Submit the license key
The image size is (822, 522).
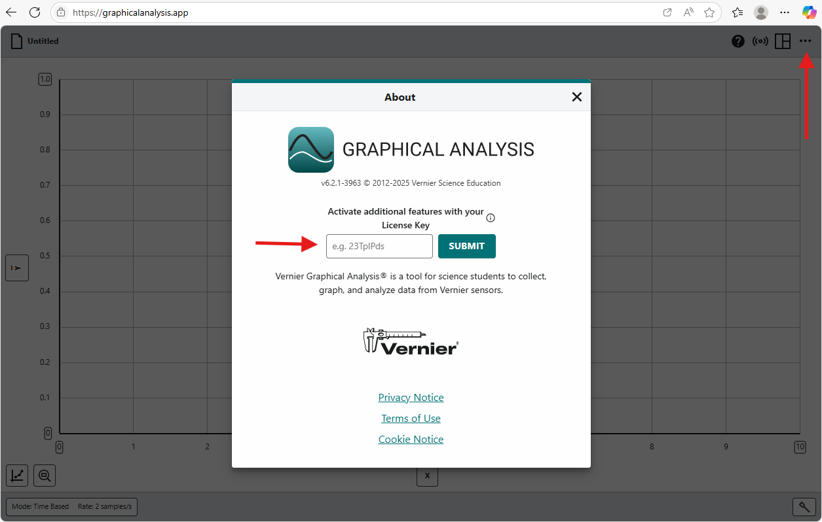click(x=467, y=247)
